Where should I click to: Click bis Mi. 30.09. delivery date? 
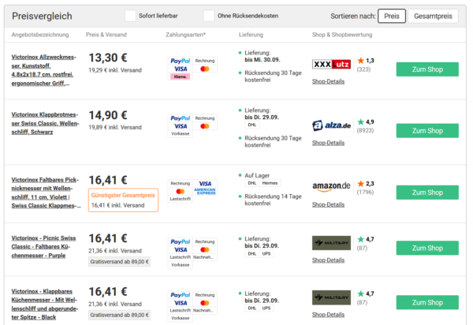click(x=263, y=60)
